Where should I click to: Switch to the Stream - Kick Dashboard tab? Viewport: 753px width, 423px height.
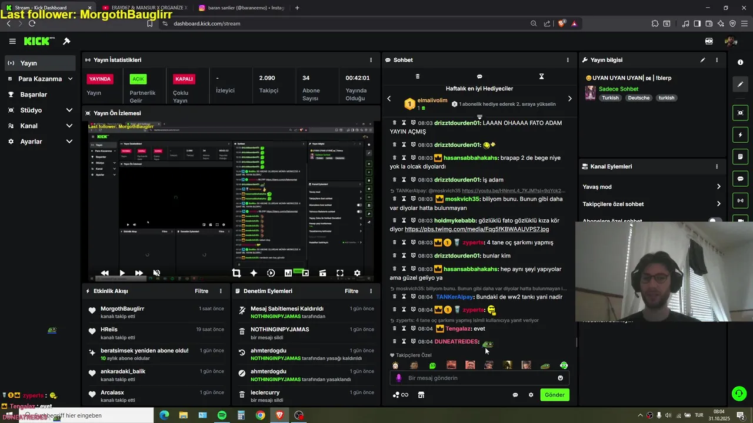pyautogui.click(x=48, y=8)
